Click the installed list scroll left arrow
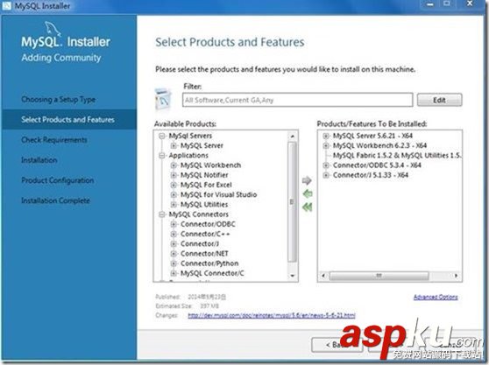The height and width of the screenshot is (365, 489). (x=323, y=276)
